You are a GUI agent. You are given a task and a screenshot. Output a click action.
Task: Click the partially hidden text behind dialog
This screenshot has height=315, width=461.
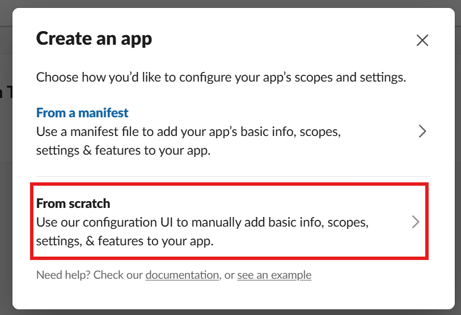(5, 92)
